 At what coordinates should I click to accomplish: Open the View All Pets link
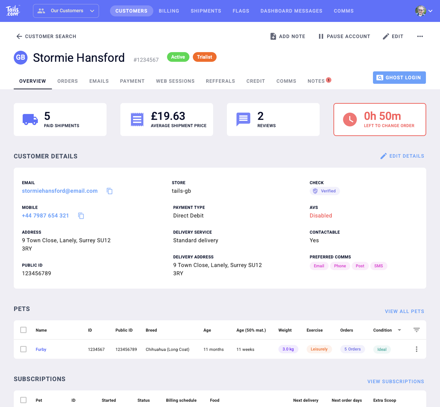pyautogui.click(x=404, y=311)
